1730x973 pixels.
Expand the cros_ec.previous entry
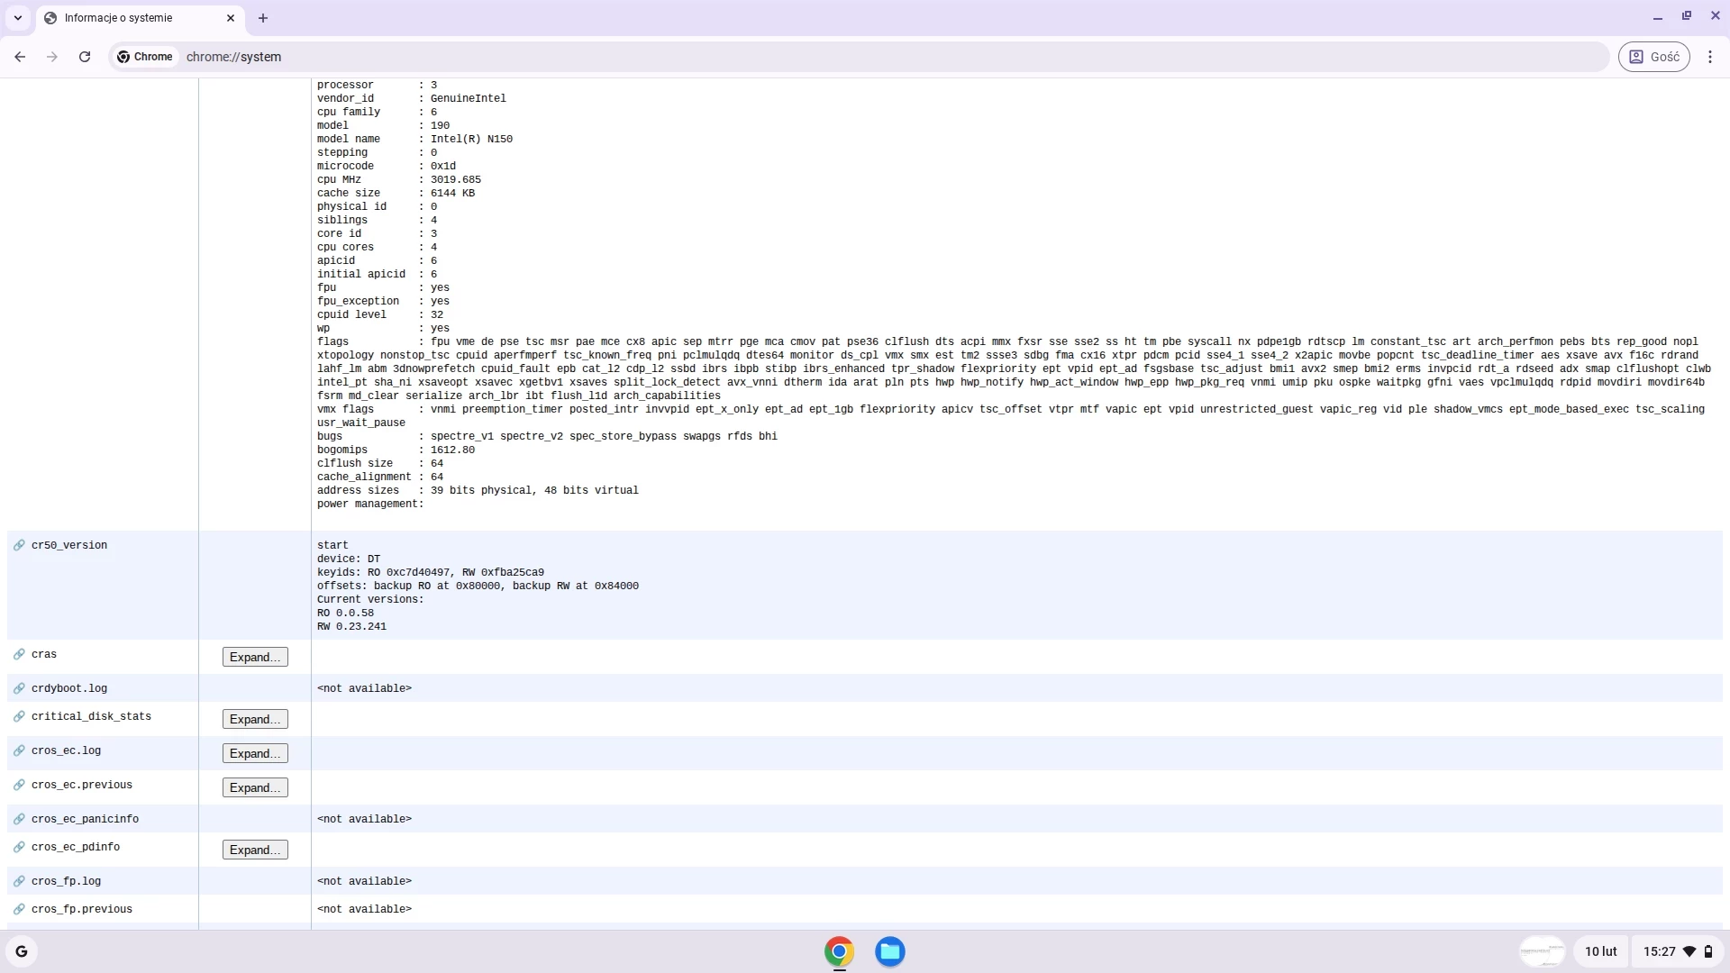pyautogui.click(x=255, y=787)
